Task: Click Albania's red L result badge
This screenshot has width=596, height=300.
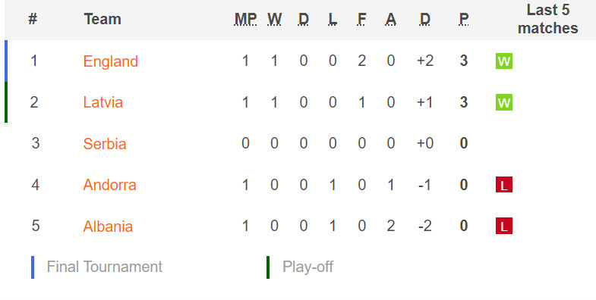Action: pos(504,226)
